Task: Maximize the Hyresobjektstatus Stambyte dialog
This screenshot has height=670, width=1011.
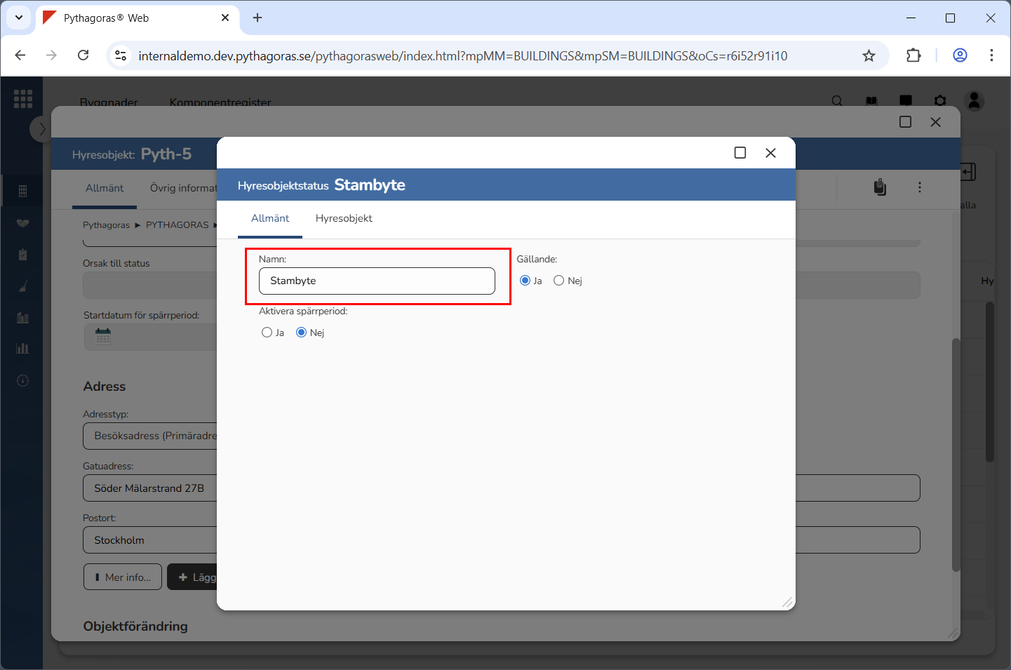Action: point(739,153)
